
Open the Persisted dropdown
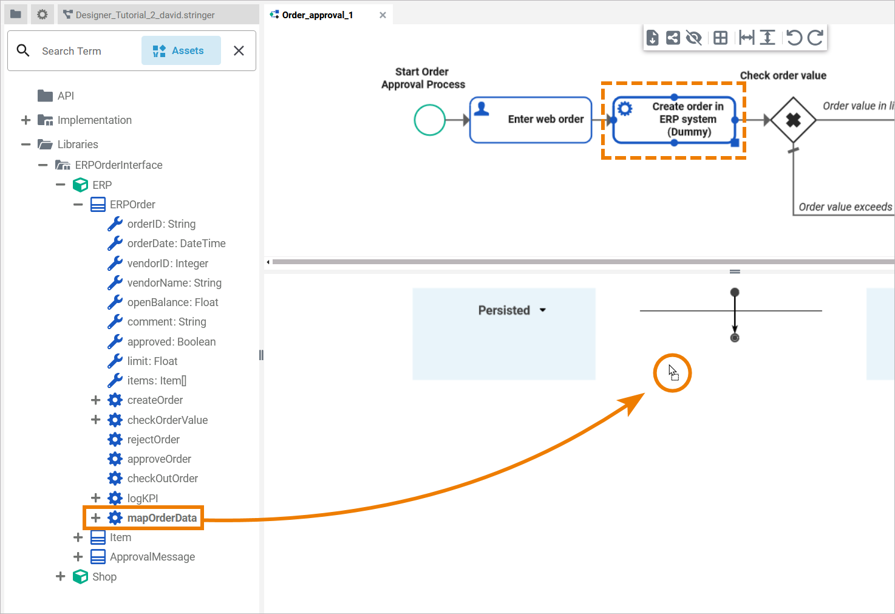click(512, 310)
